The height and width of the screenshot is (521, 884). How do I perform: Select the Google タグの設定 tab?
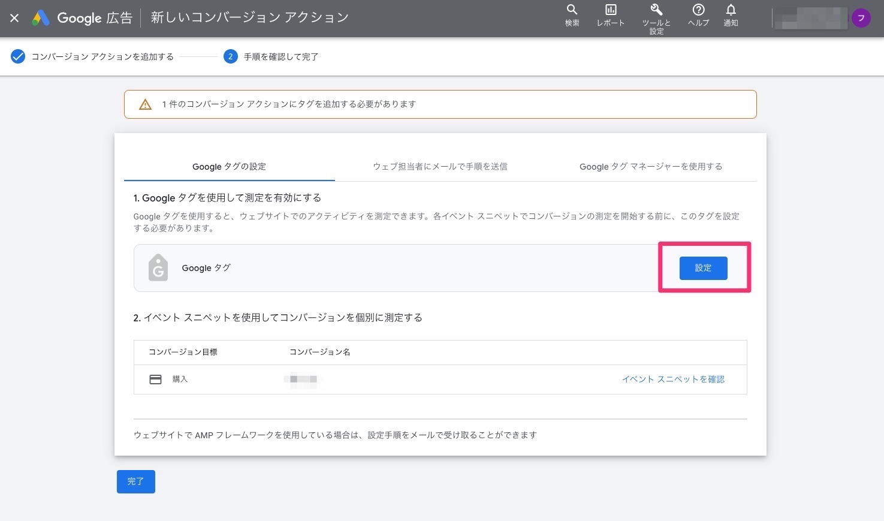tap(229, 167)
